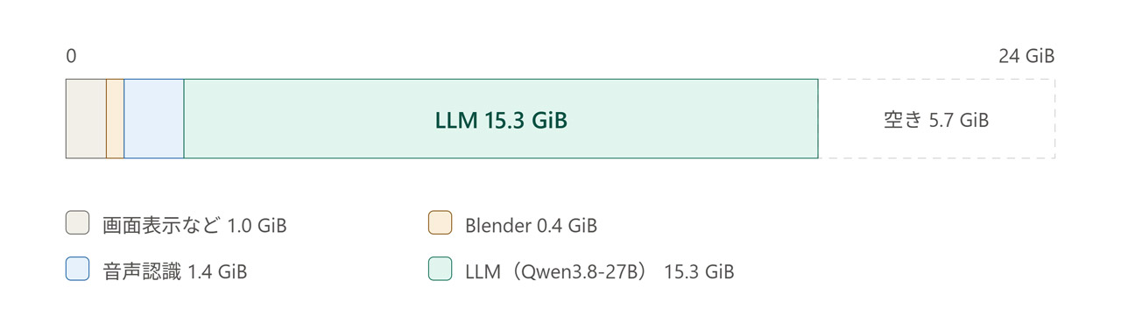This screenshot has width=1121, height=323.
Task: Select the green LLM legend swatch
Action: coord(440,269)
